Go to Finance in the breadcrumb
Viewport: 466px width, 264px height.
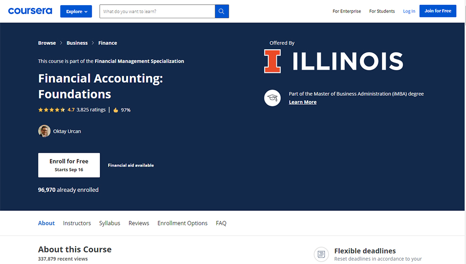[108, 43]
